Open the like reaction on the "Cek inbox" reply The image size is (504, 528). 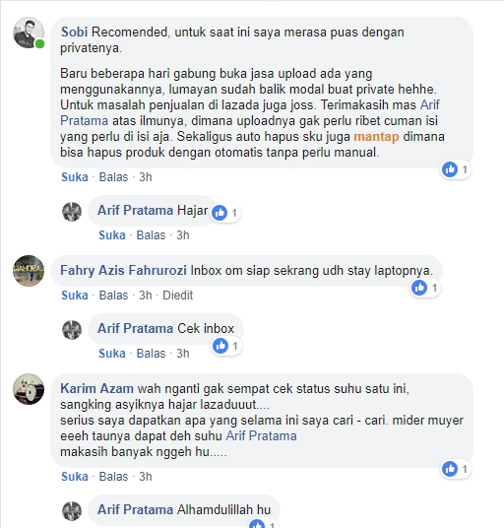pos(226,346)
